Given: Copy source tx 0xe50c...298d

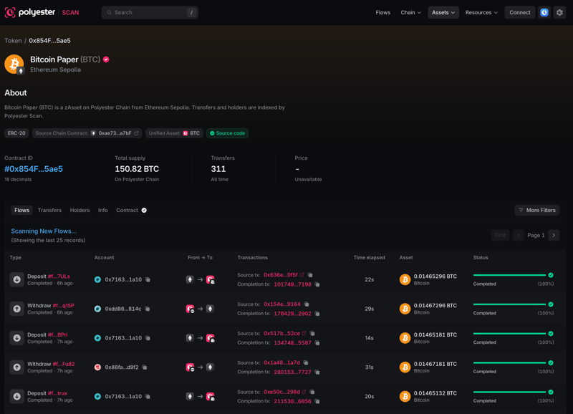Looking at the screenshot, I should pos(312,392).
